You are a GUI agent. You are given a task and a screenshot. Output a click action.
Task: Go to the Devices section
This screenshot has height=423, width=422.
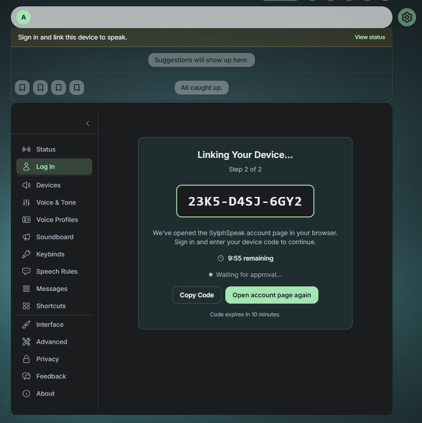[54, 185]
